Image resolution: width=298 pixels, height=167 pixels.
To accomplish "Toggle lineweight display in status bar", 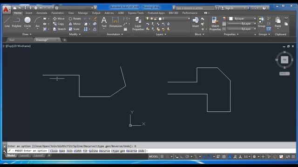I will 218,157.
